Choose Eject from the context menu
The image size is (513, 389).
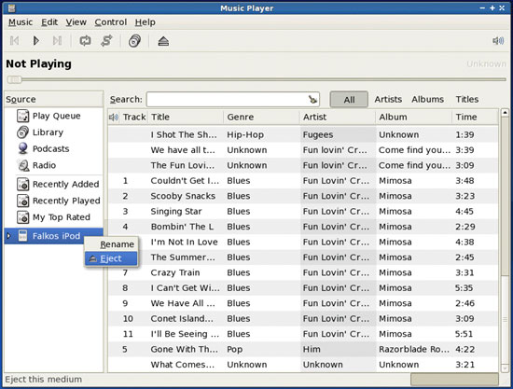111,258
